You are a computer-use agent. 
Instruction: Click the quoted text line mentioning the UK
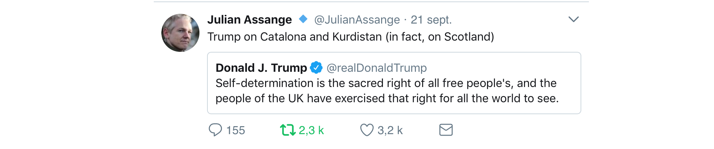[387, 98]
